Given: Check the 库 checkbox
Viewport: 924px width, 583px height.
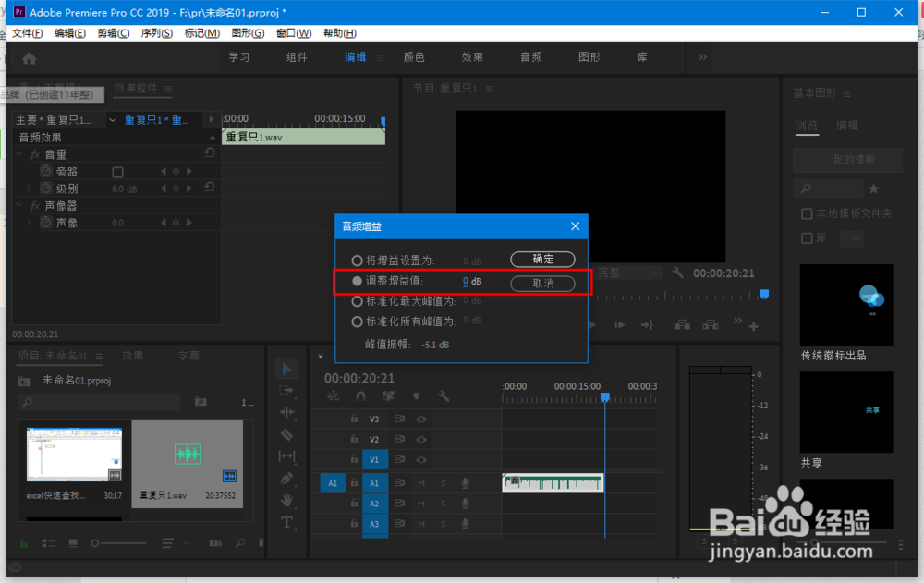Looking at the screenshot, I should point(807,238).
